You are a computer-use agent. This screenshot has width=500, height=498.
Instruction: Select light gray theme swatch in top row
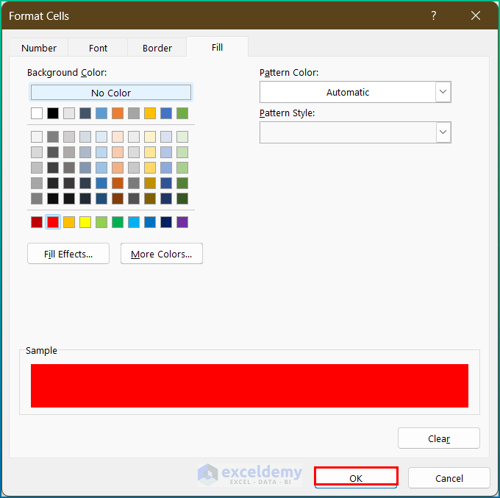(69, 113)
